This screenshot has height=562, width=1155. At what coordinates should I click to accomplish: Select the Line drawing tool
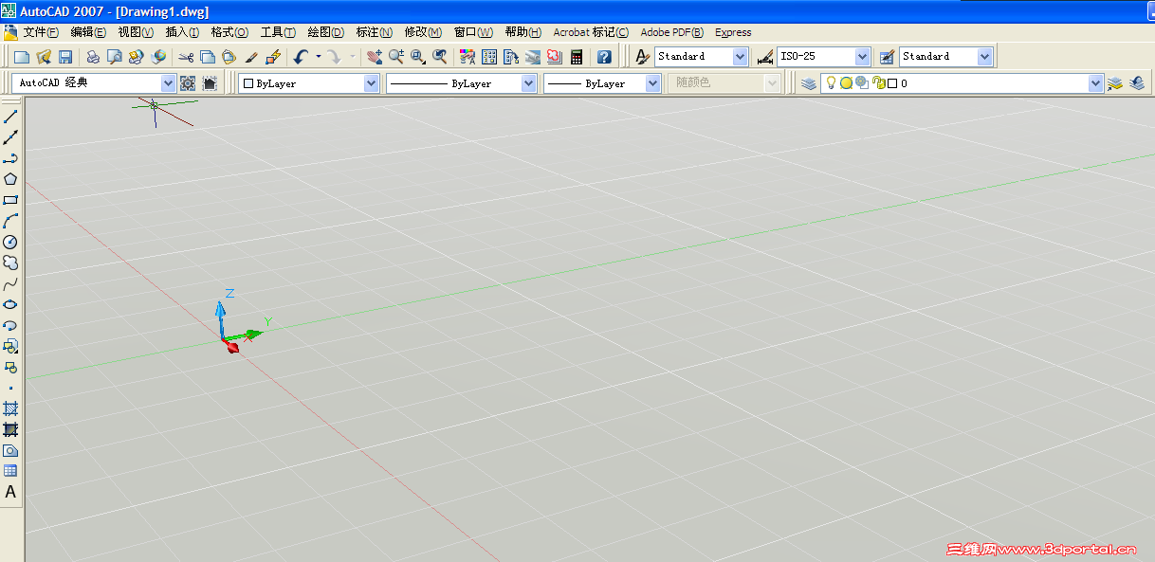click(x=10, y=117)
